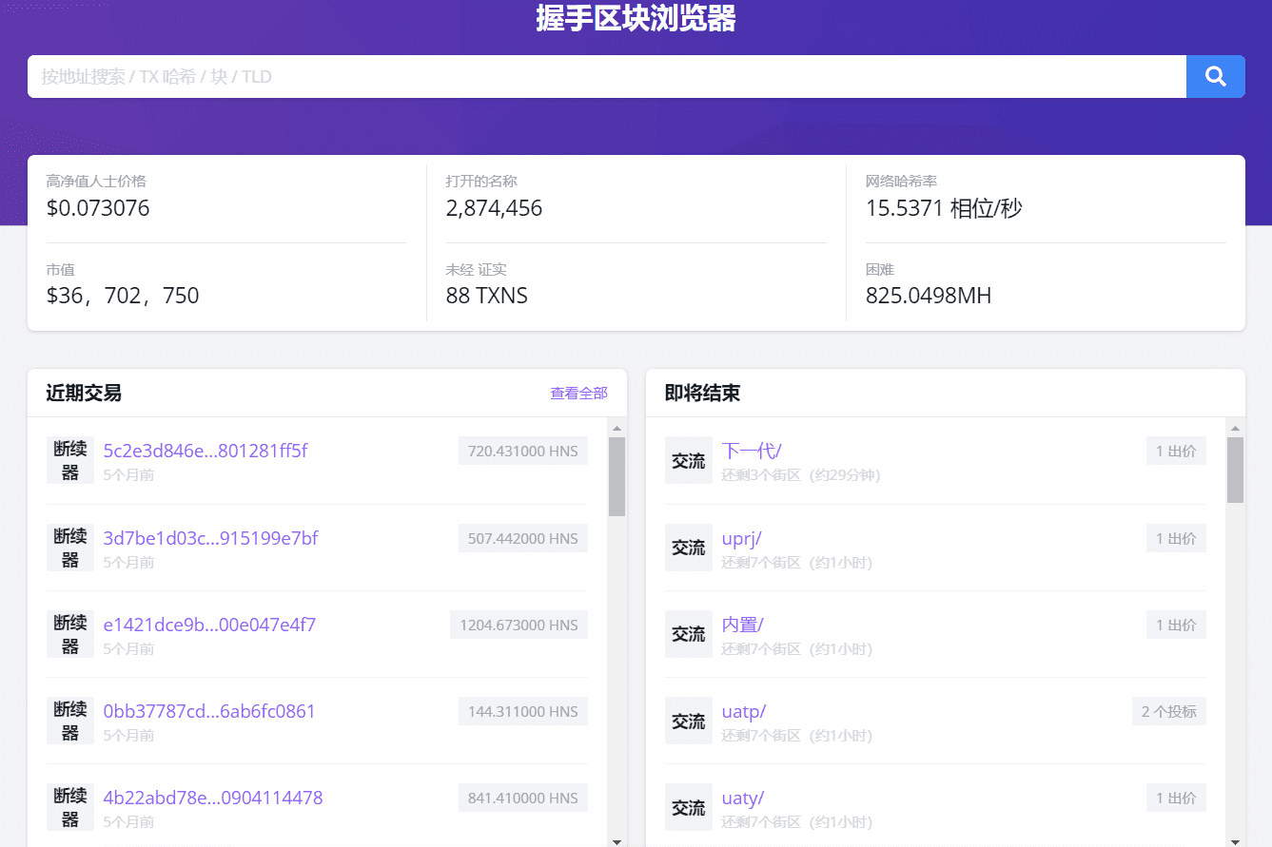Open transaction 4b22abd78e...0904114478
Viewport: 1272px width, 847px height.
[212, 798]
